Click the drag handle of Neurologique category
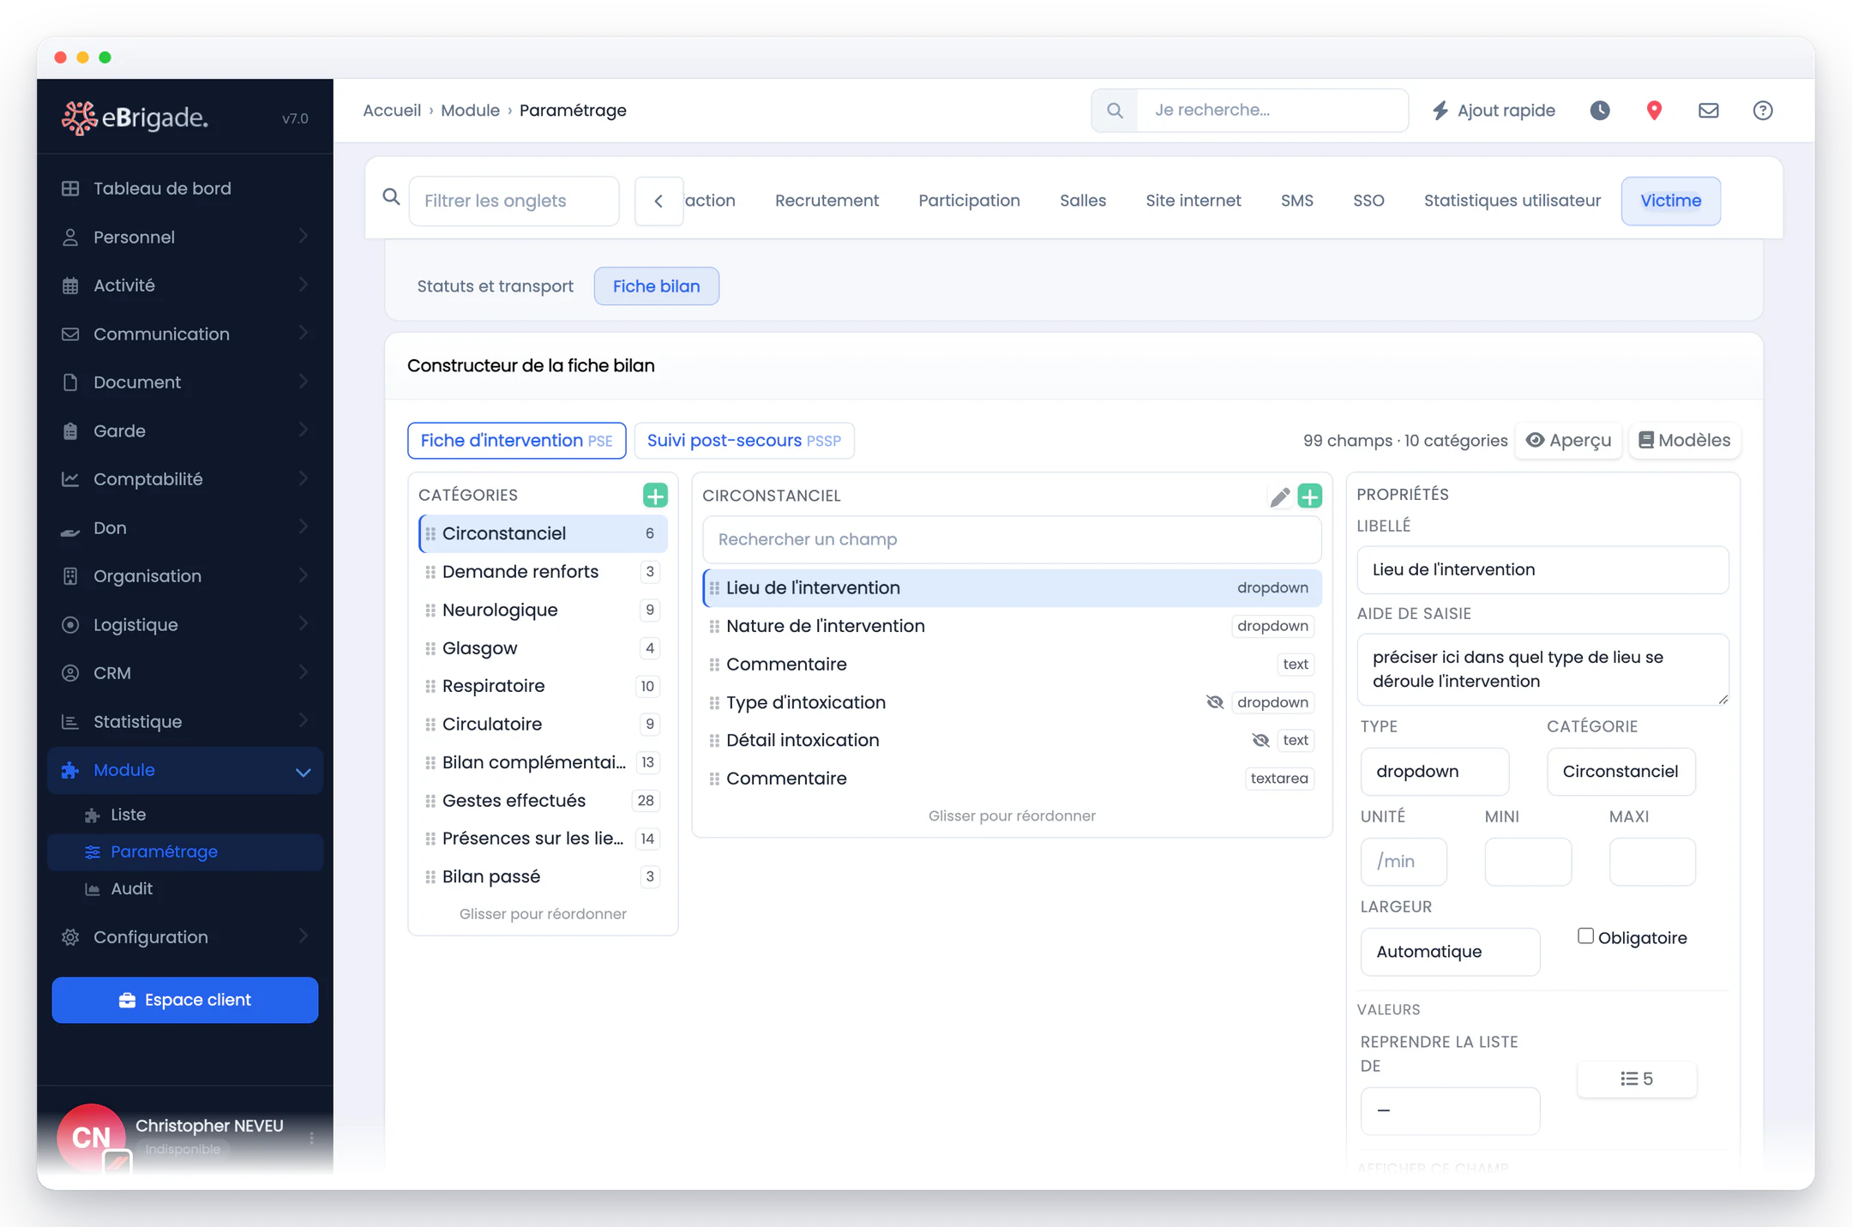The image size is (1852, 1227). point(430,610)
